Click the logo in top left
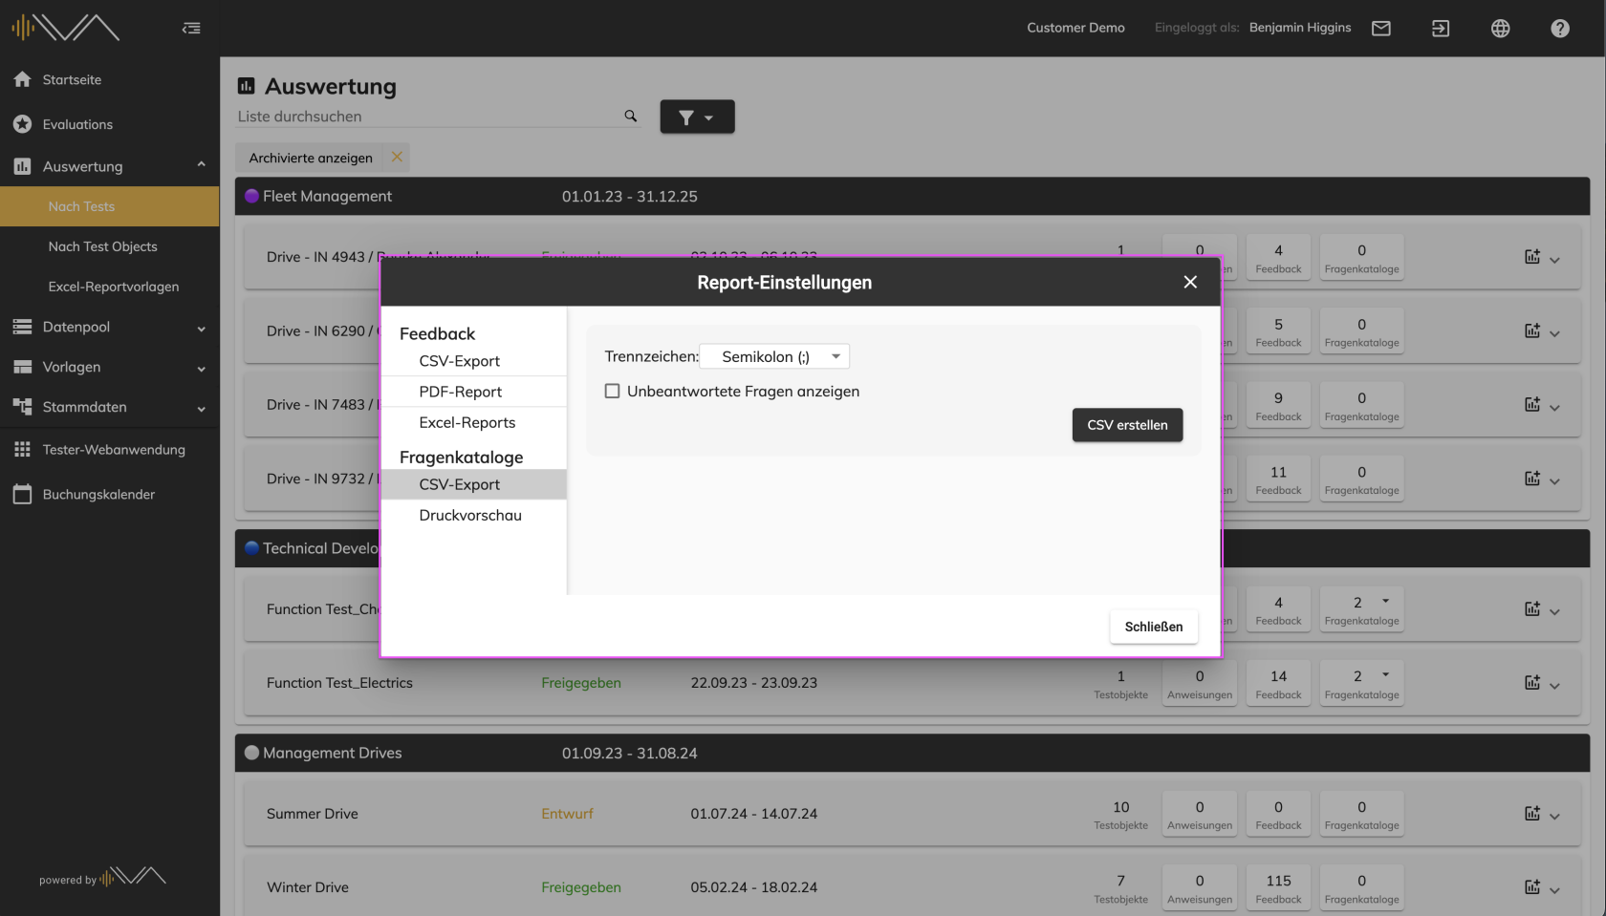This screenshot has height=916, width=1606. [x=65, y=28]
